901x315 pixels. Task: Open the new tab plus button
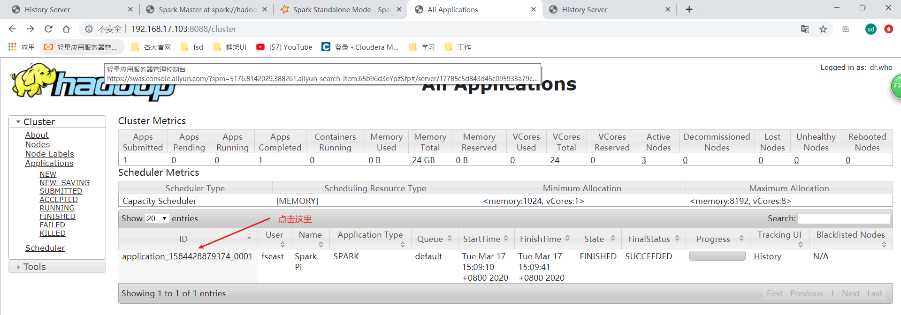coord(689,9)
